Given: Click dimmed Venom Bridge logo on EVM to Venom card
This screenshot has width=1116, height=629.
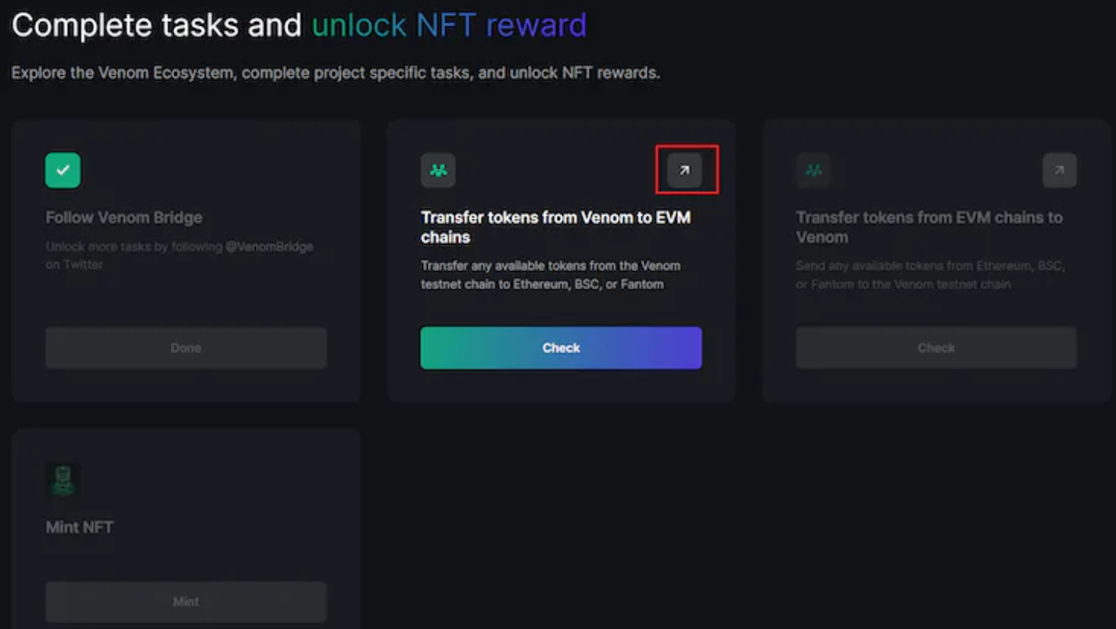Looking at the screenshot, I should (813, 170).
